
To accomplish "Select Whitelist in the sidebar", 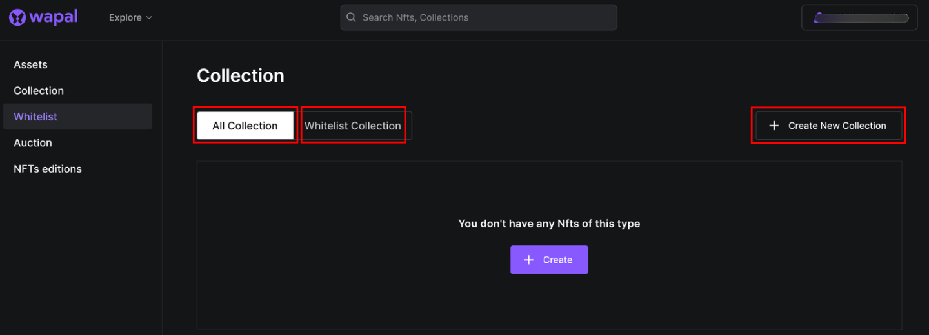I will (35, 117).
